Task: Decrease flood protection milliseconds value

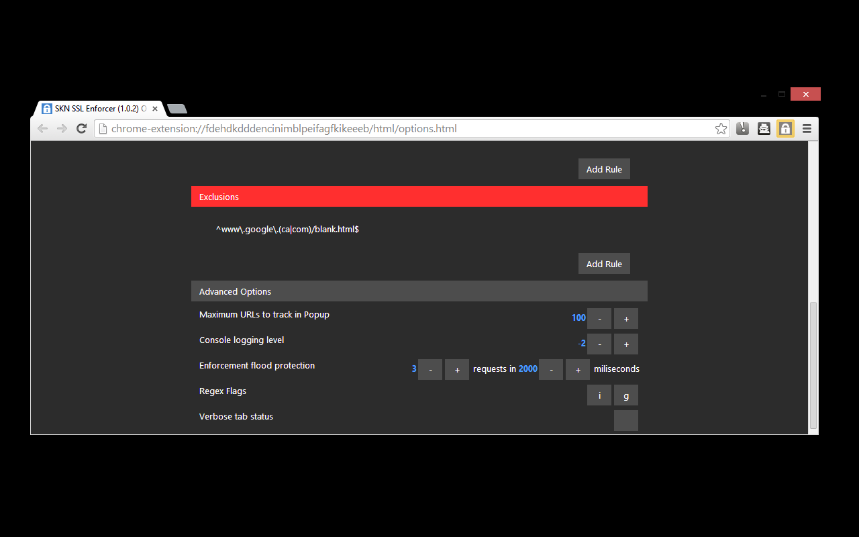Action: pyautogui.click(x=551, y=369)
